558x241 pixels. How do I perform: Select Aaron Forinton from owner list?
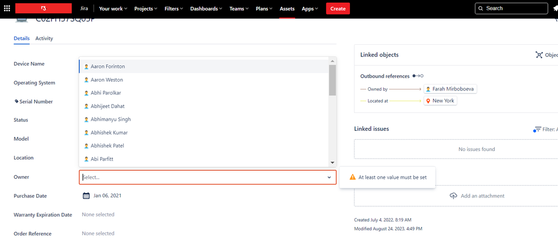pyautogui.click(x=204, y=67)
